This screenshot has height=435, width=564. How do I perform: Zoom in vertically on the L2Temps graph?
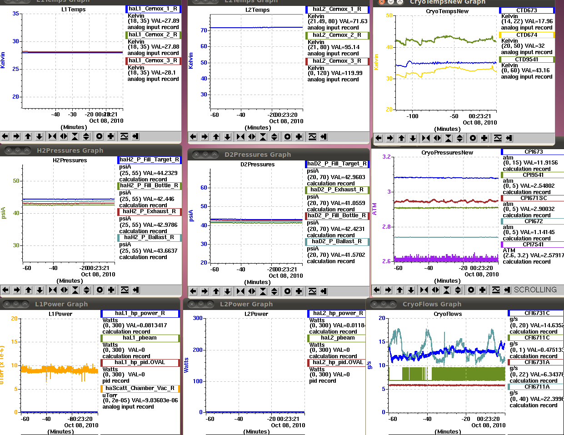[263, 137]
